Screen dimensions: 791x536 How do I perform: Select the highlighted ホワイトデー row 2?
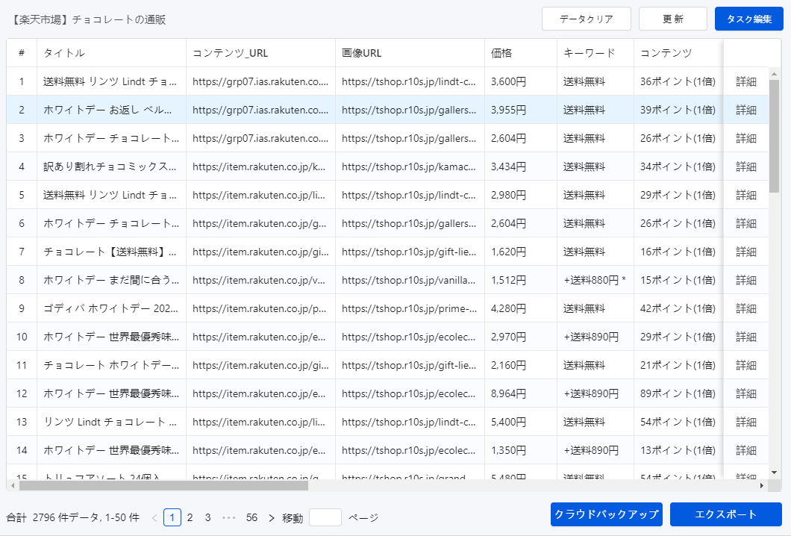(x=112, y=110)
